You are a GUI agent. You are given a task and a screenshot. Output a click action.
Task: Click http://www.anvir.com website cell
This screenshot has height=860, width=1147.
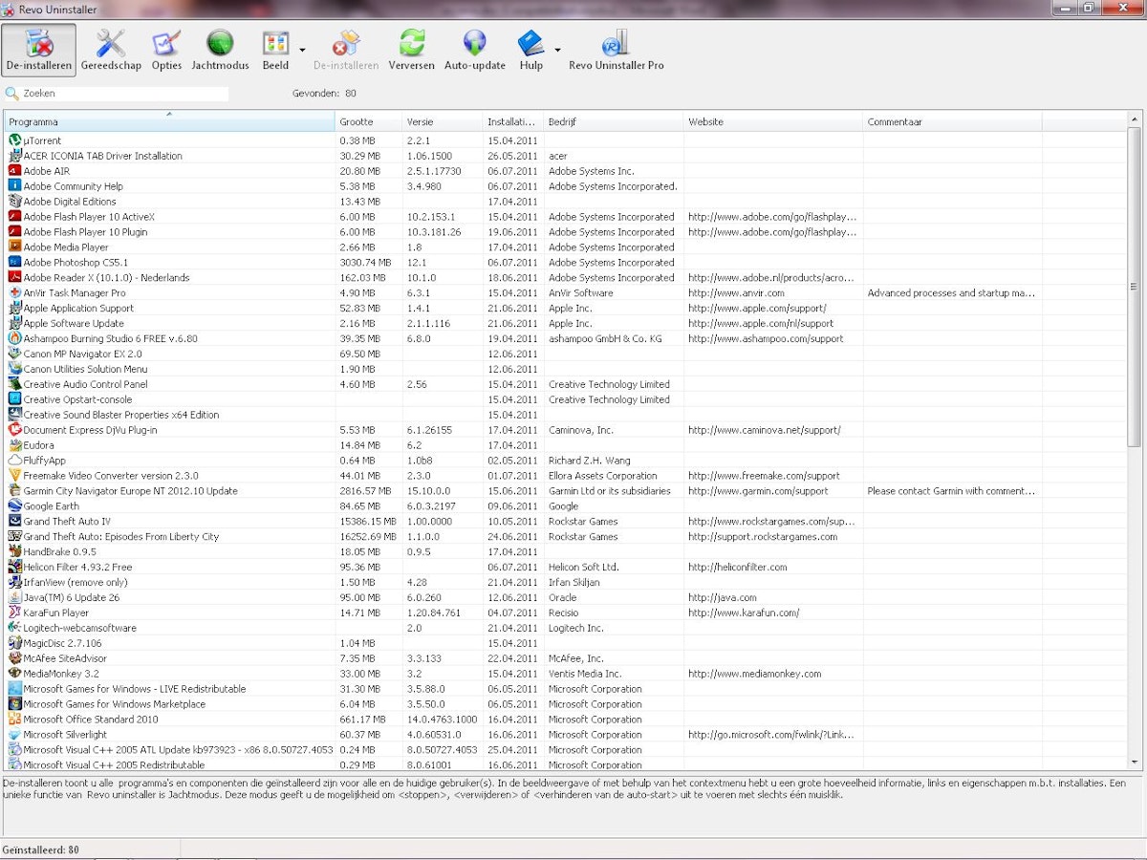[736, 293]
